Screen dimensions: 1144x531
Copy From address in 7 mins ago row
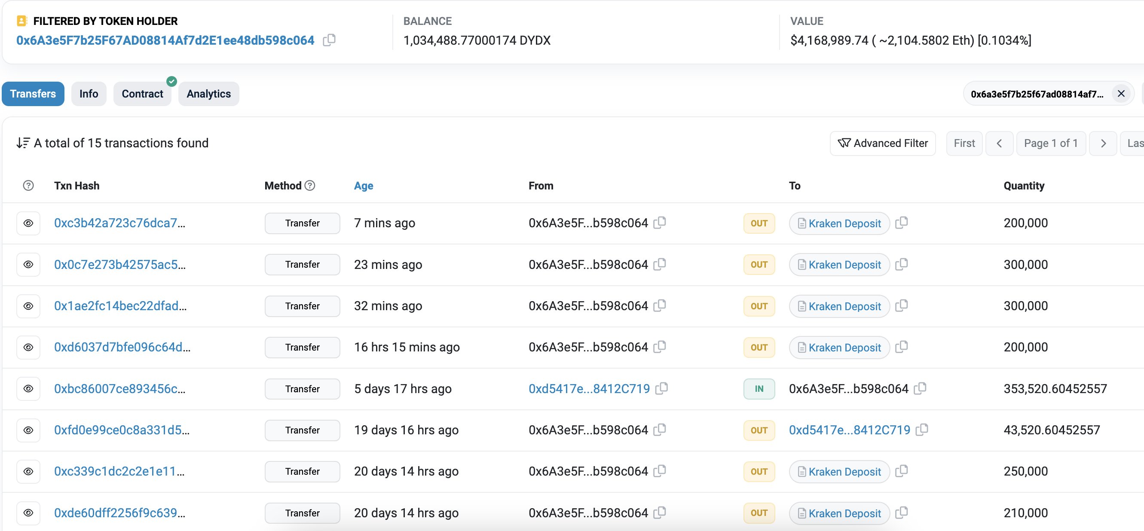click(660, 223)
